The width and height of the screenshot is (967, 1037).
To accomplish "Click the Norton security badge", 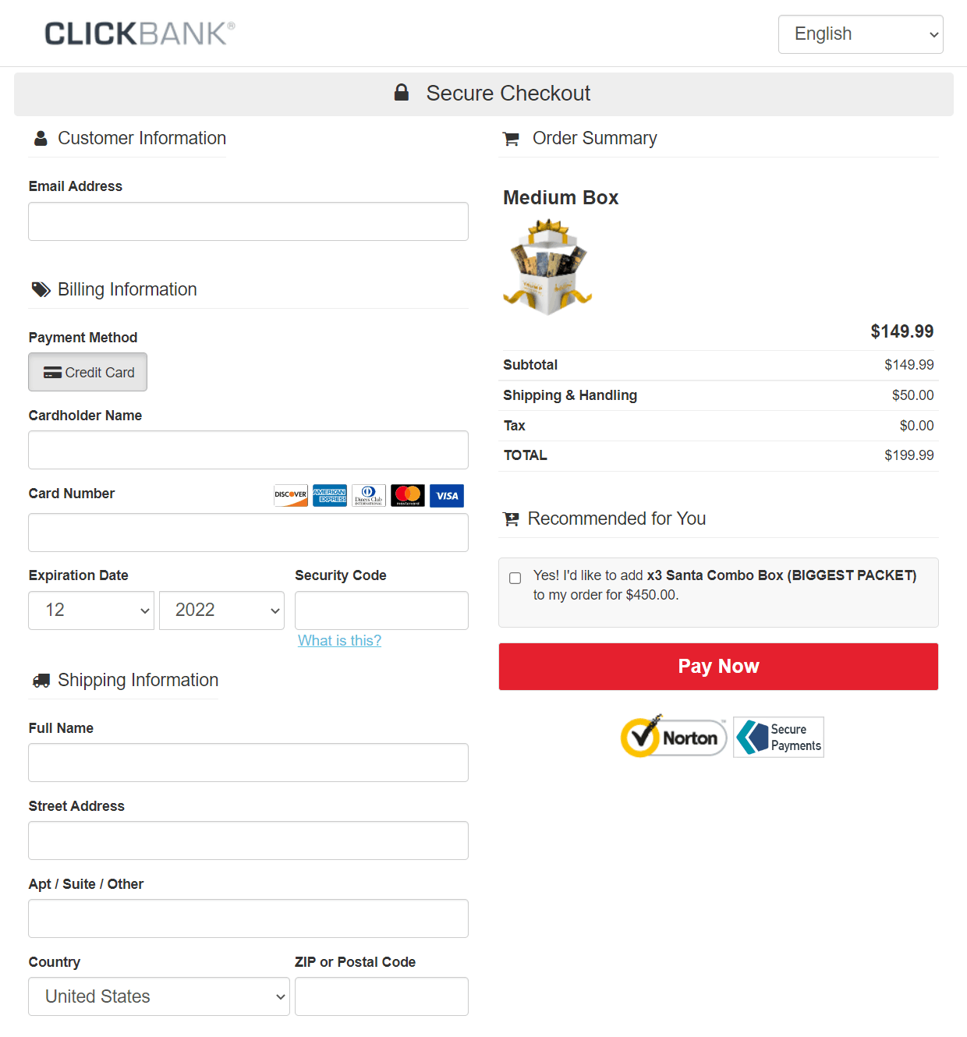I will pyautogui.click(x=674, y=737).
